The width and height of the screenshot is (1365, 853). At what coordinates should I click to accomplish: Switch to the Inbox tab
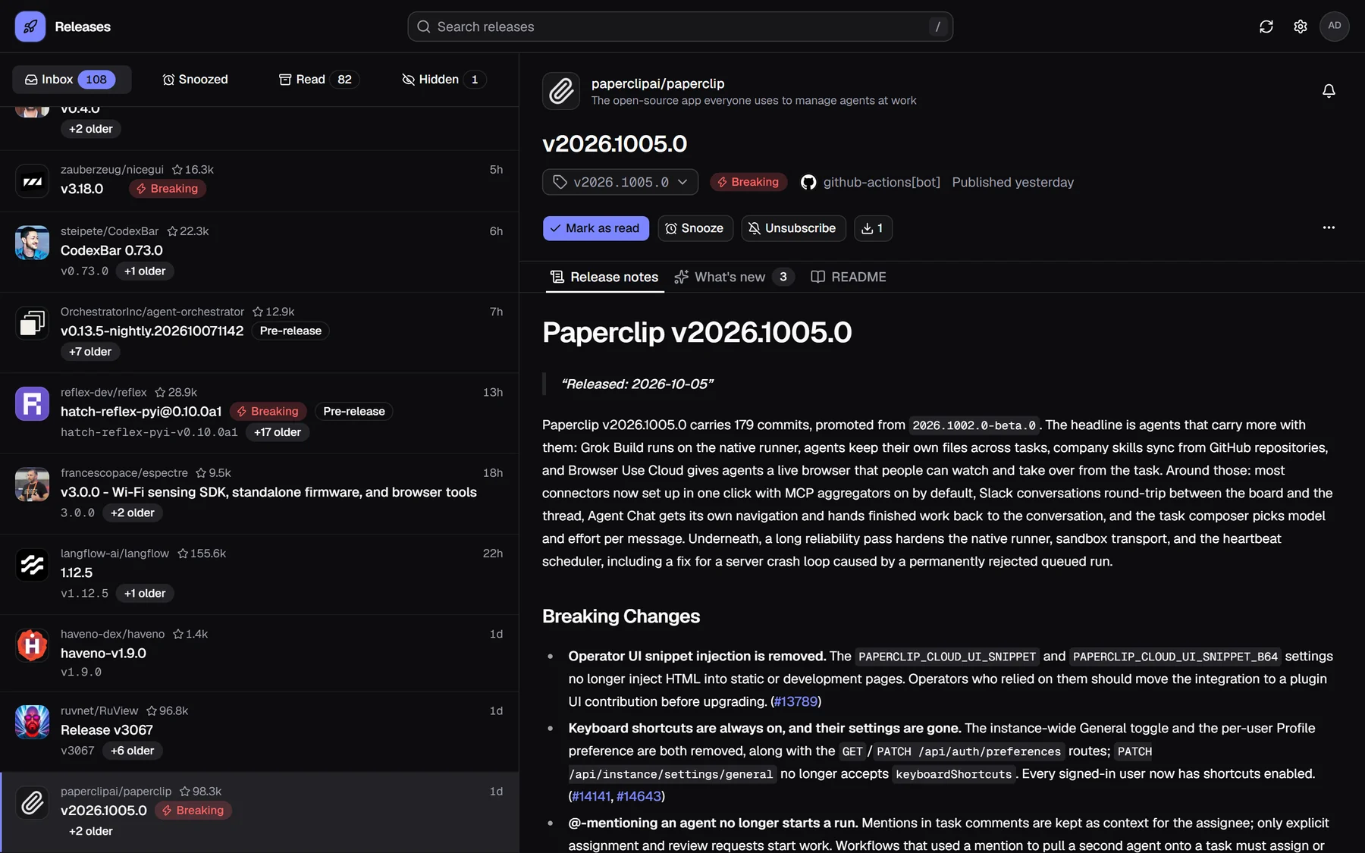point(72,80)
